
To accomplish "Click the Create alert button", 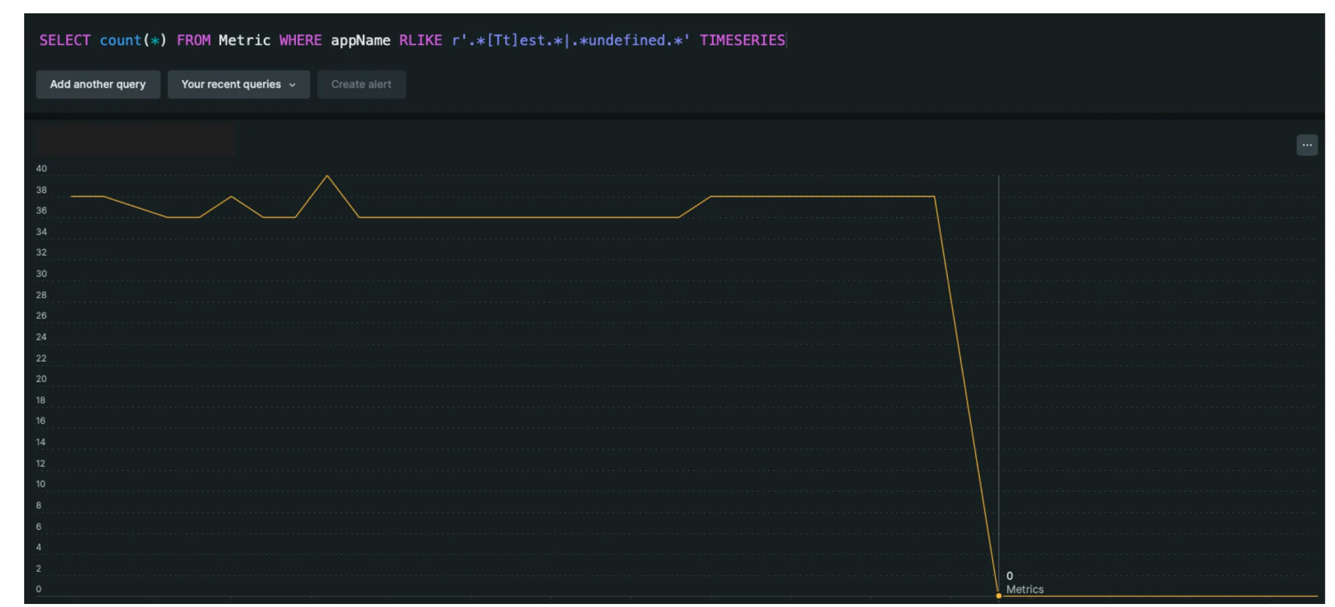I will pos(361,85).
